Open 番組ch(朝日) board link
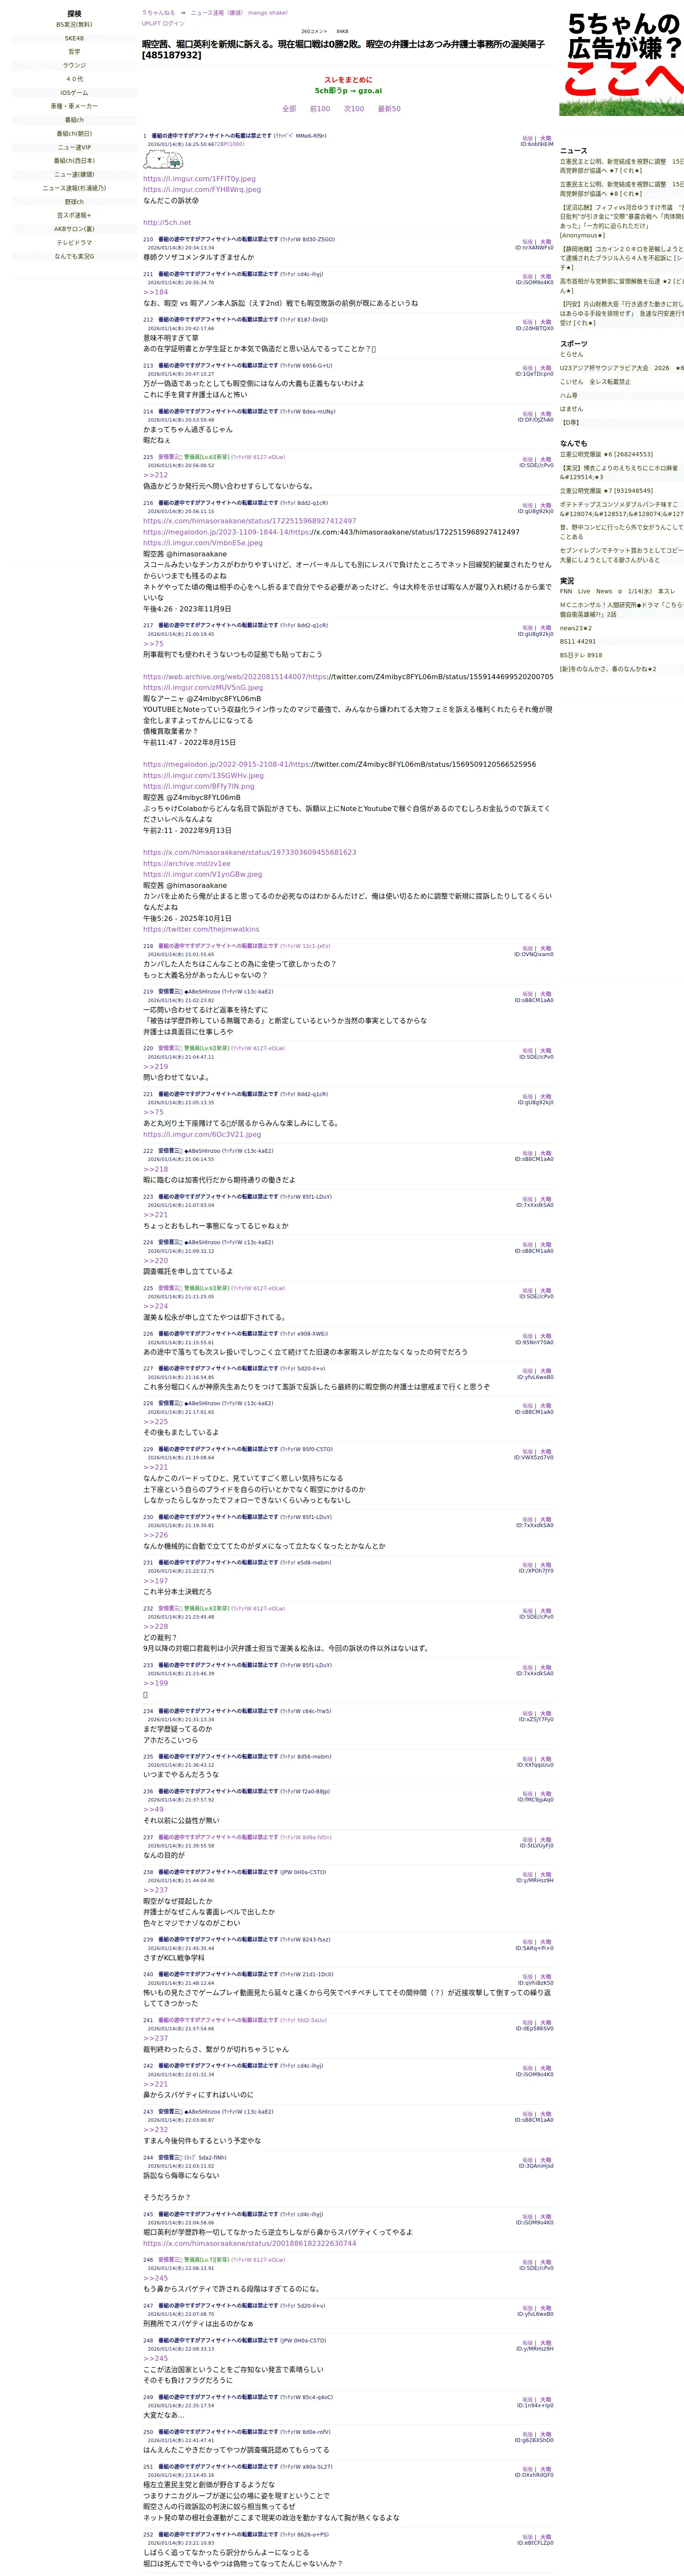The height and width of the screenshot is (2576, 684). pyautogui.click(x=74, y=133)
